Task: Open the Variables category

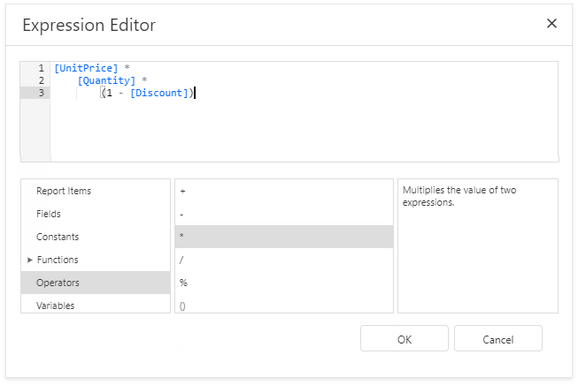Action: click(x=55, y=306)
